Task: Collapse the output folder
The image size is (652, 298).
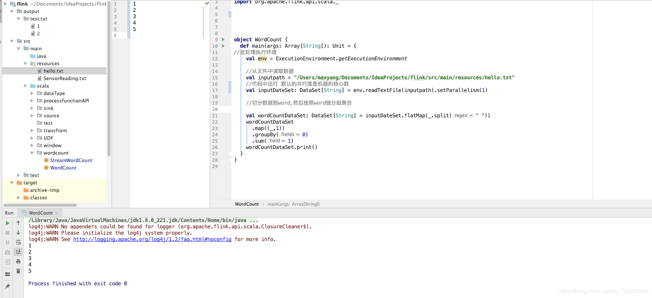Action: [x=12, y=11]
